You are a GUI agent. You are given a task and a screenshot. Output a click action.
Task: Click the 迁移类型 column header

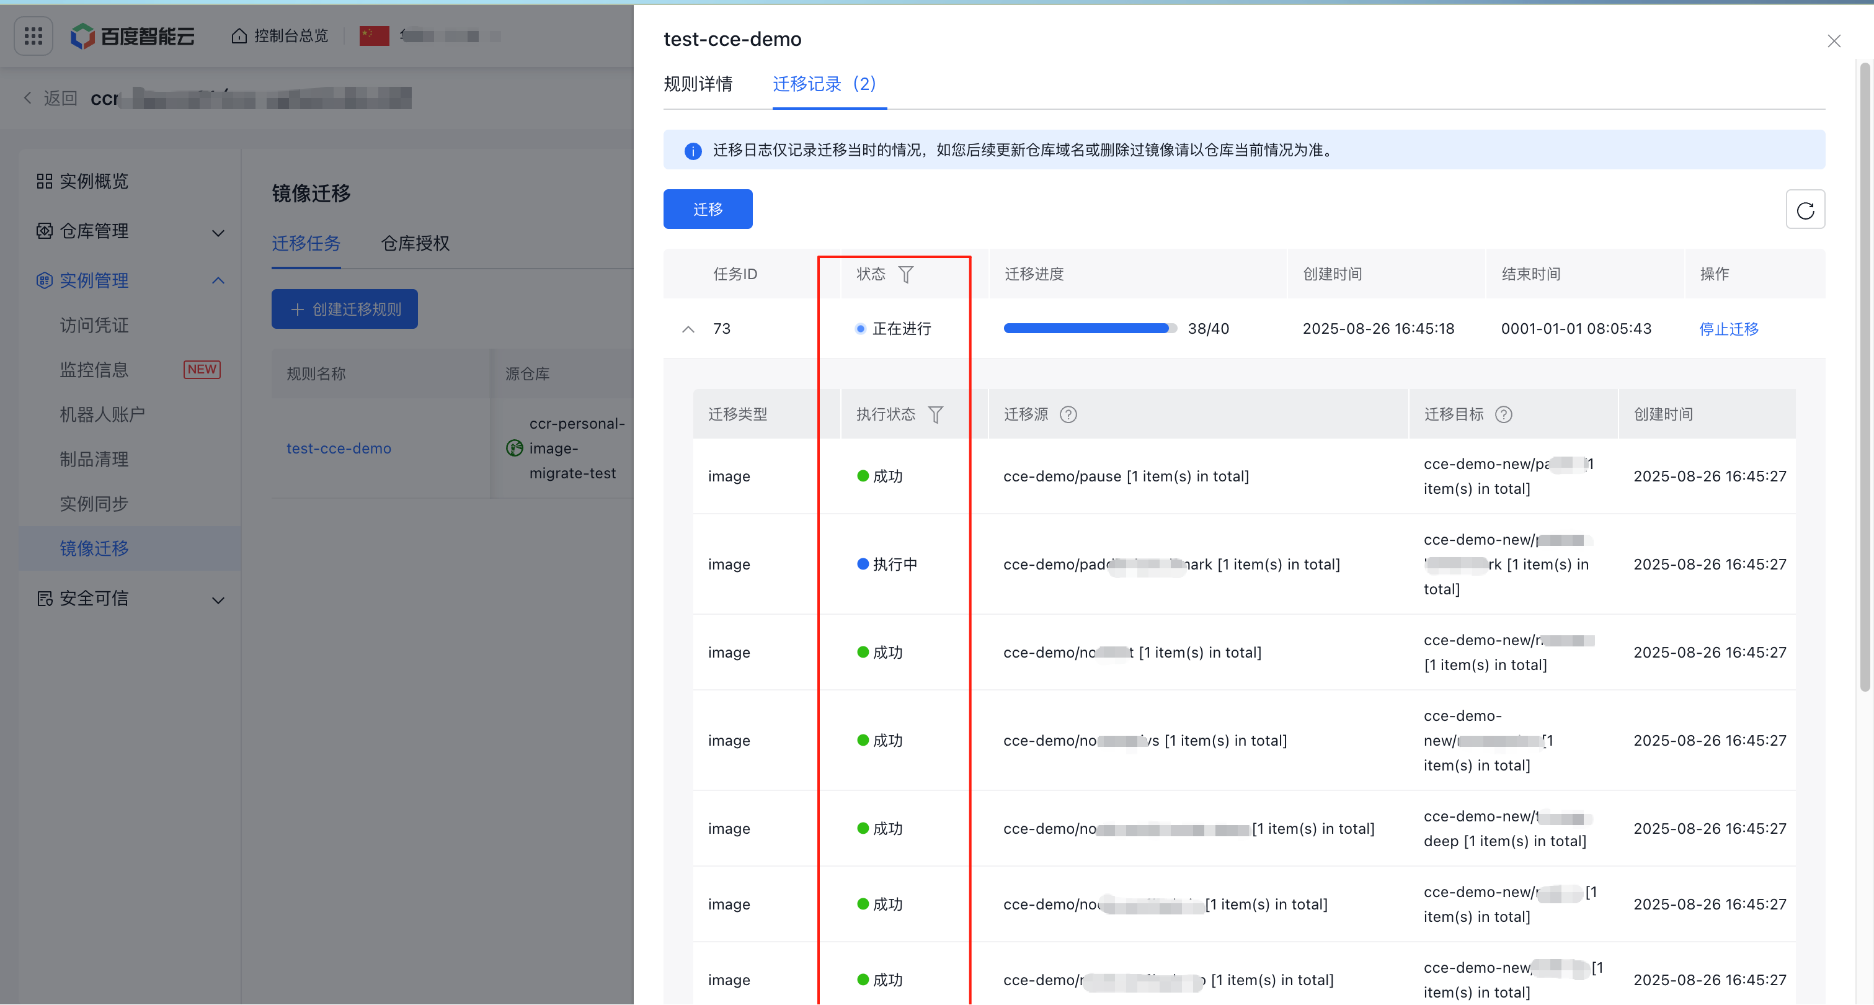coord(738,415)
